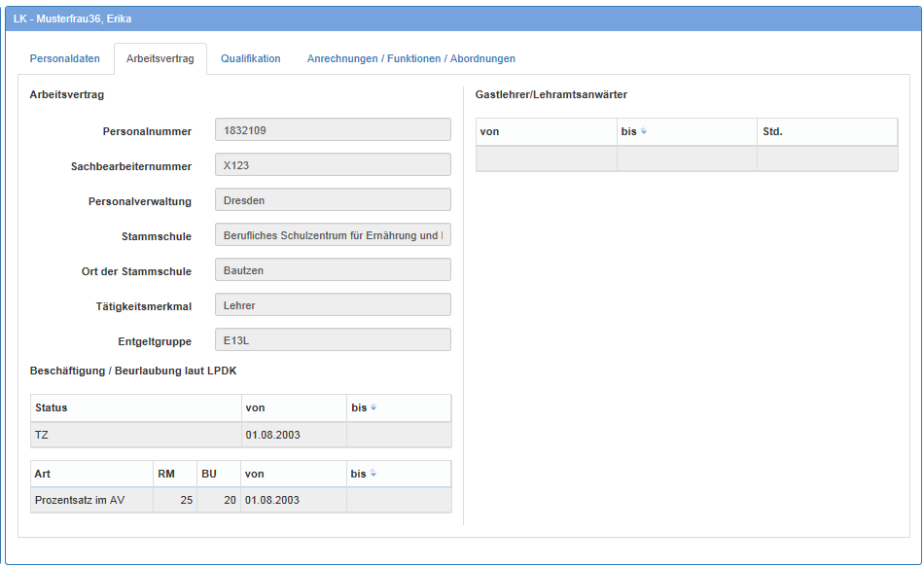Click the Status column header
The image size is (924, 566).
[135, 407]
